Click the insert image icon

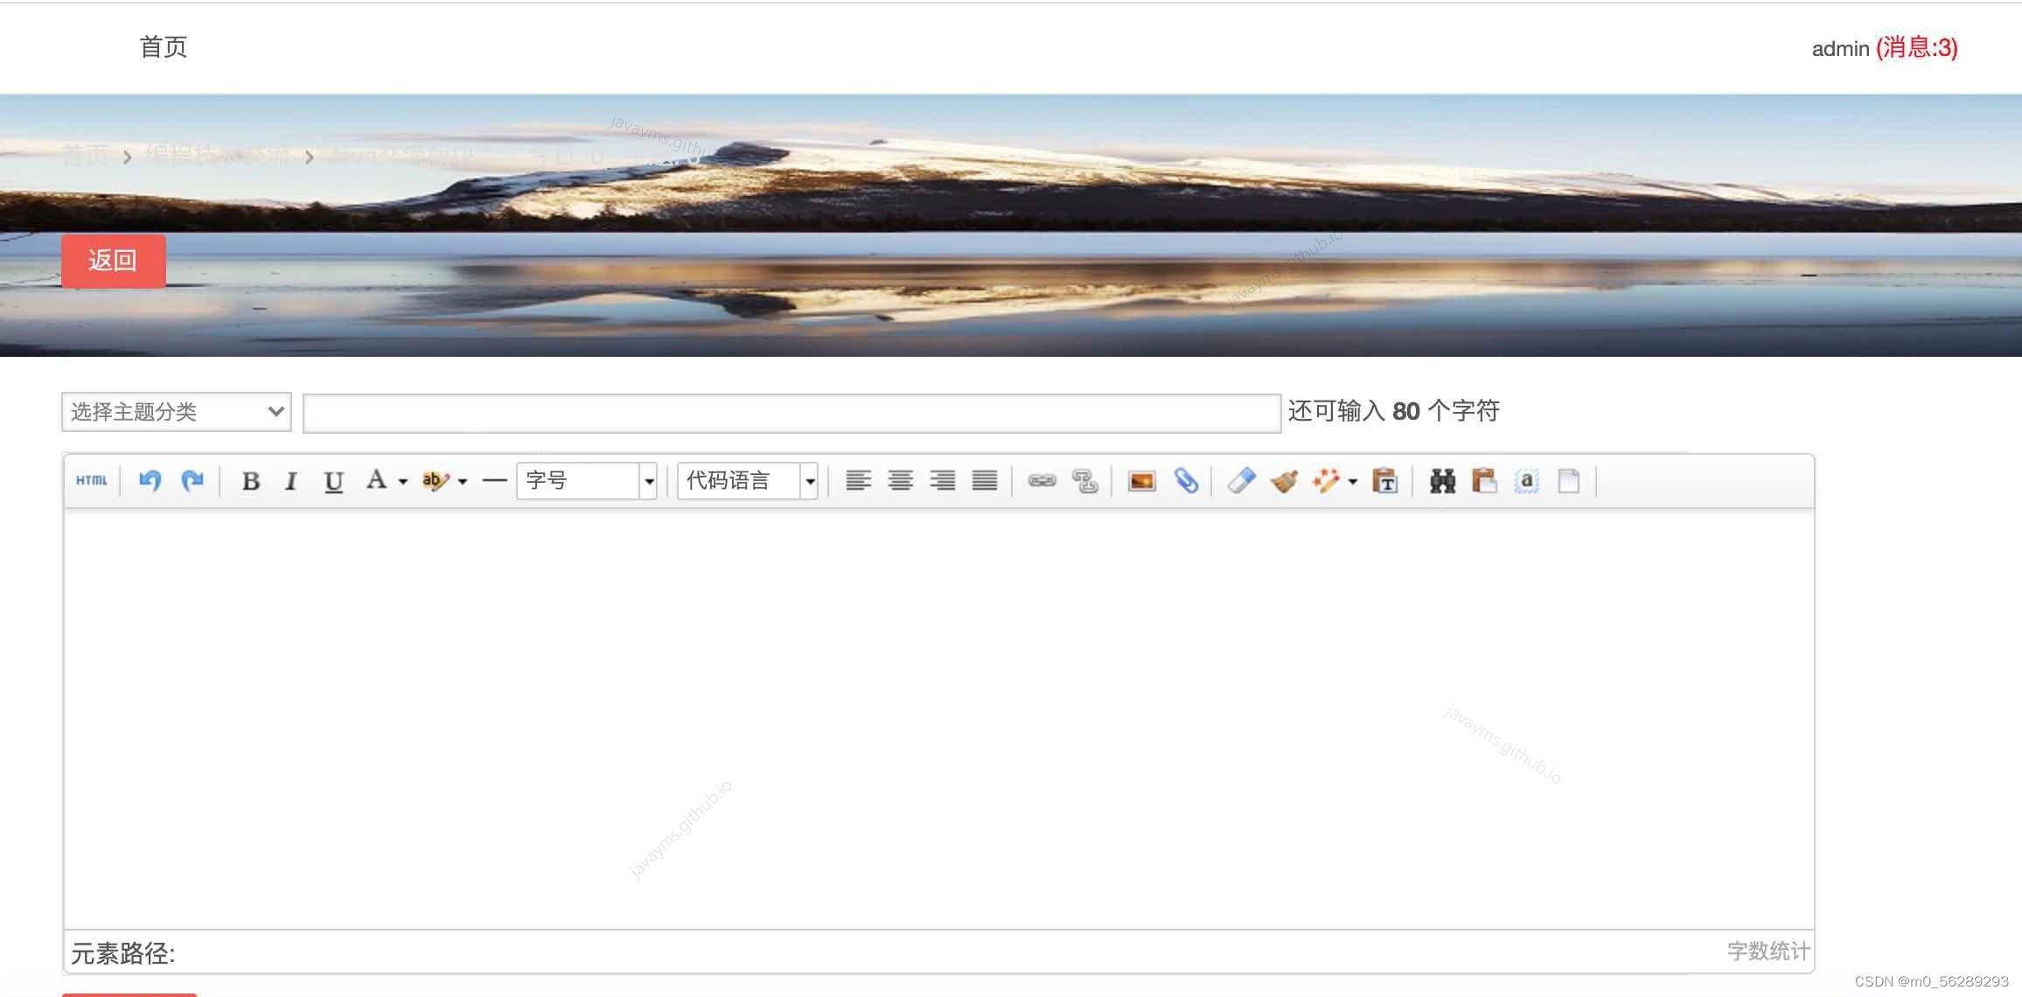[1141, 481]
